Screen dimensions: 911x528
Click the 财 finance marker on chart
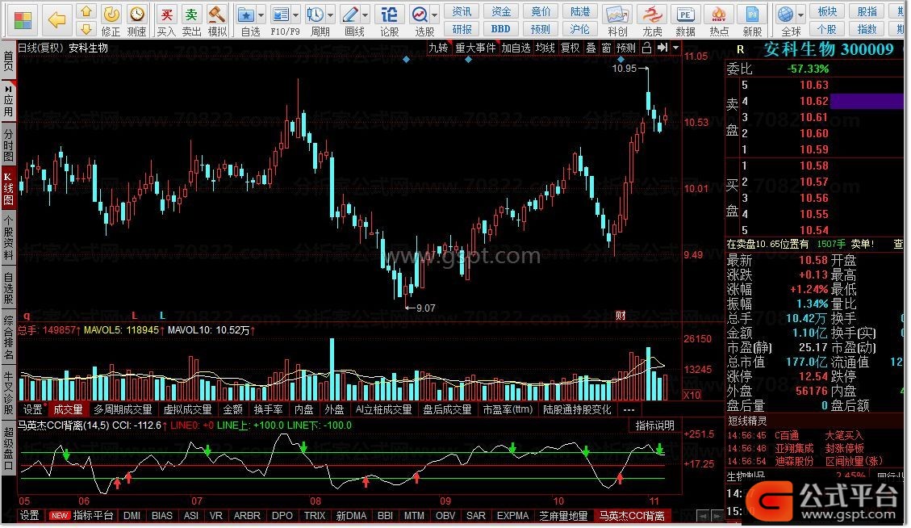point(621,316)
